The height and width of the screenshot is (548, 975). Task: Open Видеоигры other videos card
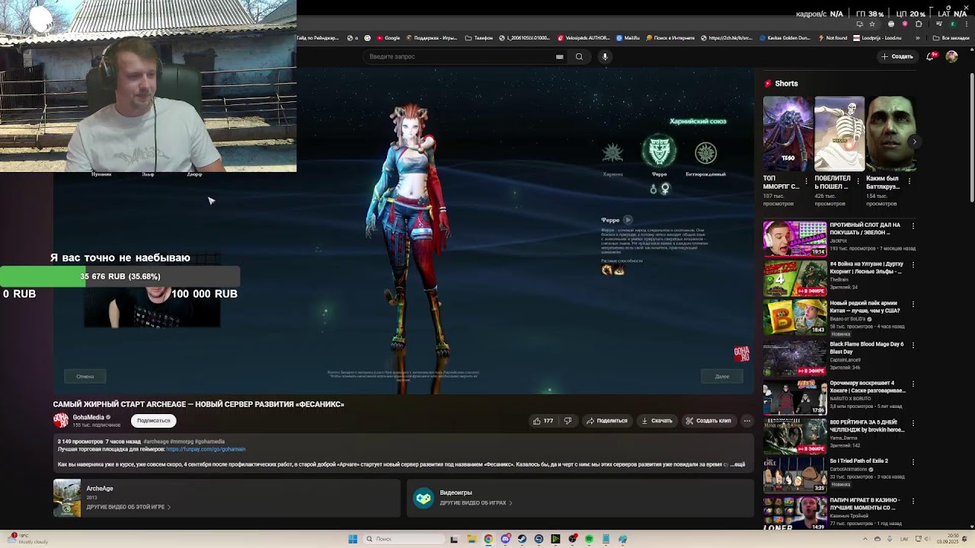click(x=580, y=499)
